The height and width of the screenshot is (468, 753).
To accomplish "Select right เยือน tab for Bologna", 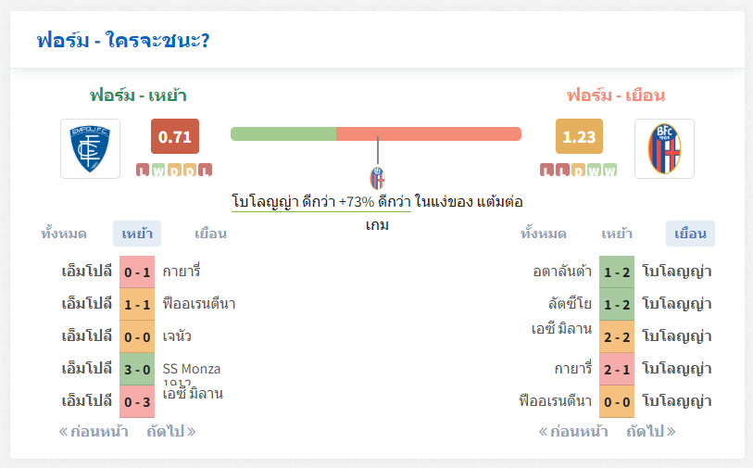I will [690, 234].
